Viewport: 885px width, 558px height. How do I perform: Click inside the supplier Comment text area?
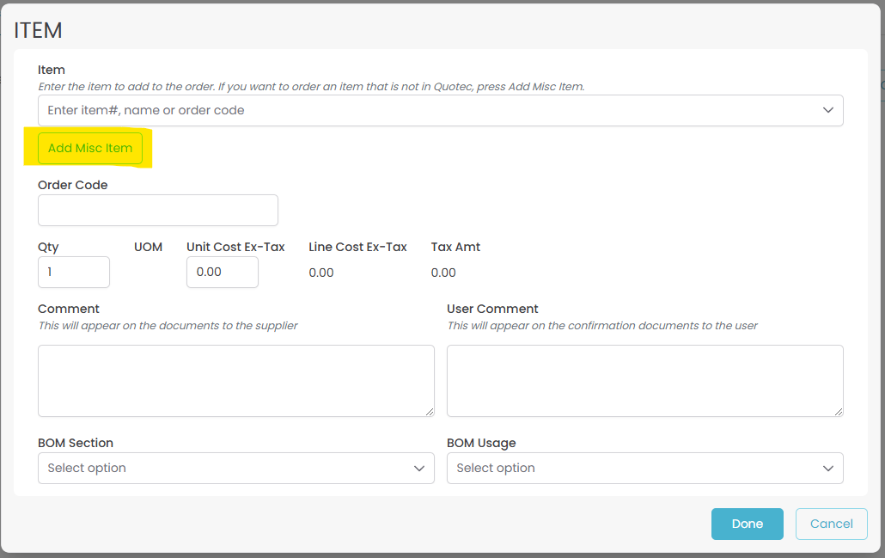tap(235, 380)
